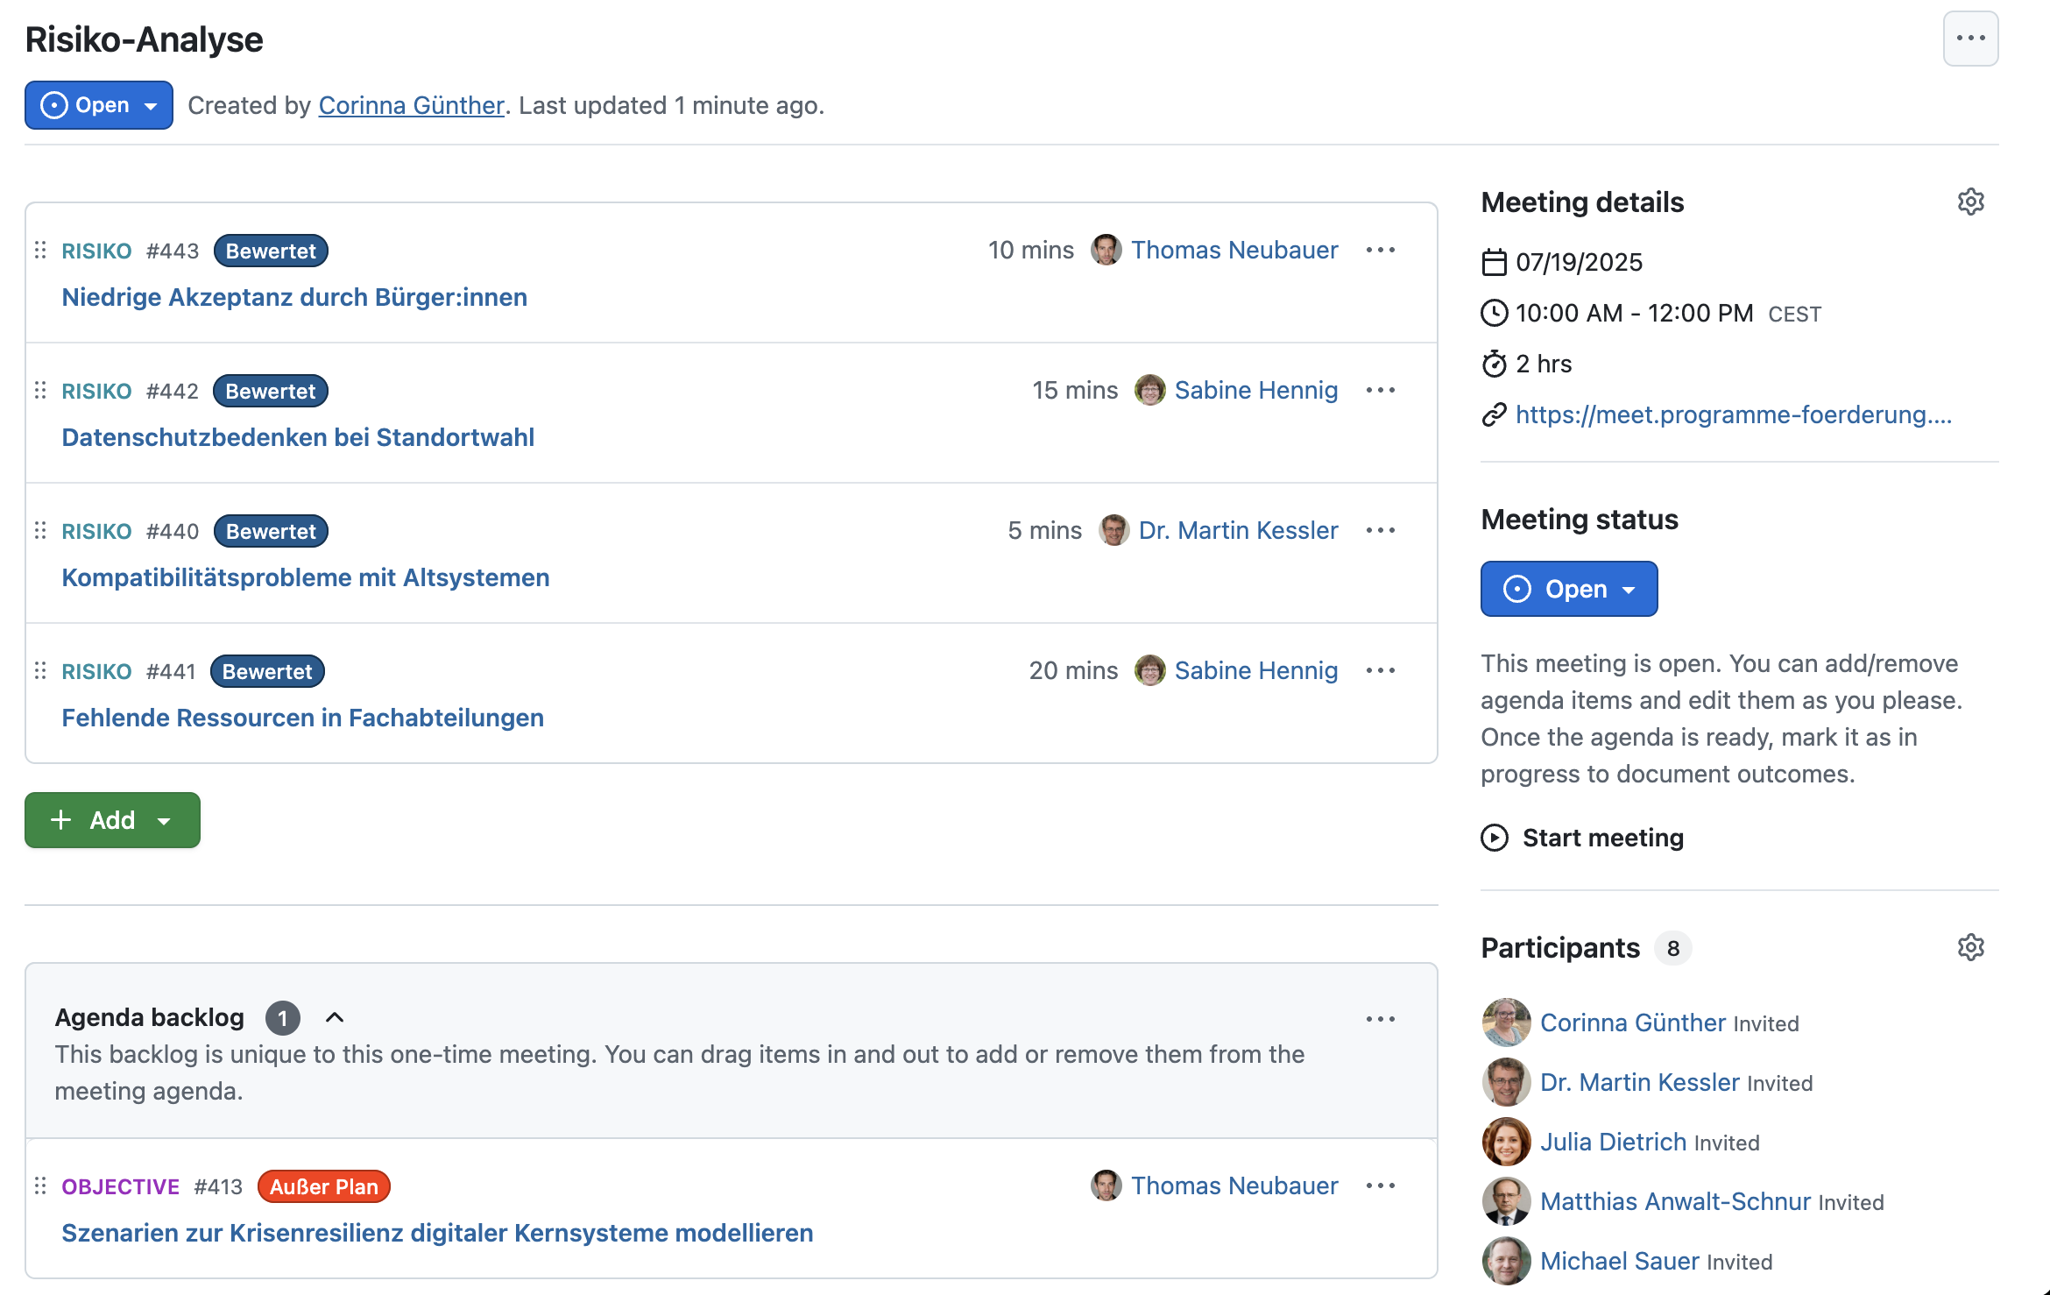Click drag handle of risk #442
Image resolution: width=2050 pixels, height=1295 pixels.
[x=40, y=391]
